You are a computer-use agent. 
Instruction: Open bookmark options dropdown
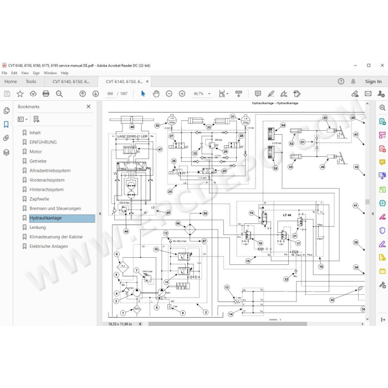click(x=23, y=119)
